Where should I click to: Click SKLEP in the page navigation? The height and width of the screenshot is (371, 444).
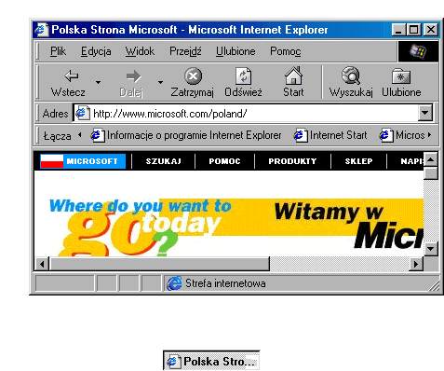[358, 161]
